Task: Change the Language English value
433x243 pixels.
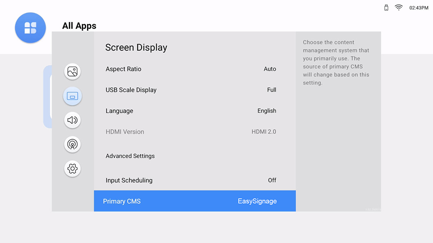Action: pos(266,111)
